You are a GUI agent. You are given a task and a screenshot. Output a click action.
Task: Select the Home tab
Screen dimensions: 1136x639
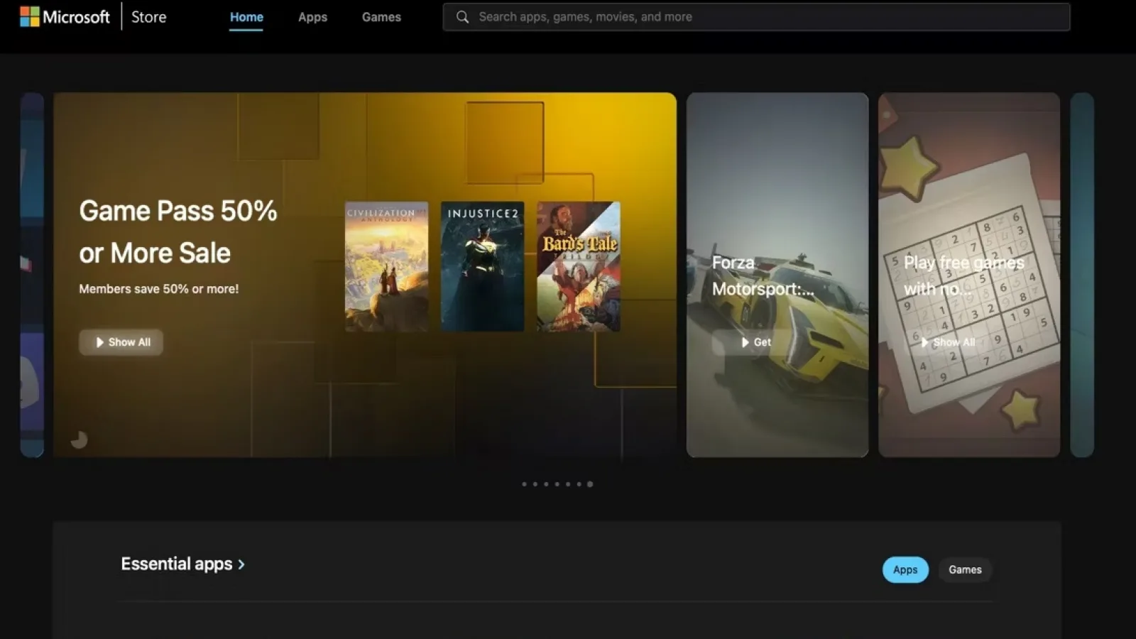[x=246, y=17]
